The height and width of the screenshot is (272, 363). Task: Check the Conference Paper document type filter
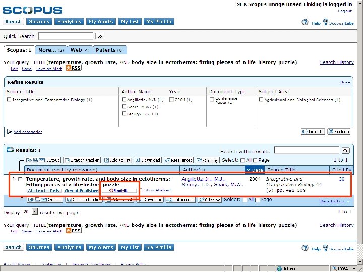click(x=212, y=99)
